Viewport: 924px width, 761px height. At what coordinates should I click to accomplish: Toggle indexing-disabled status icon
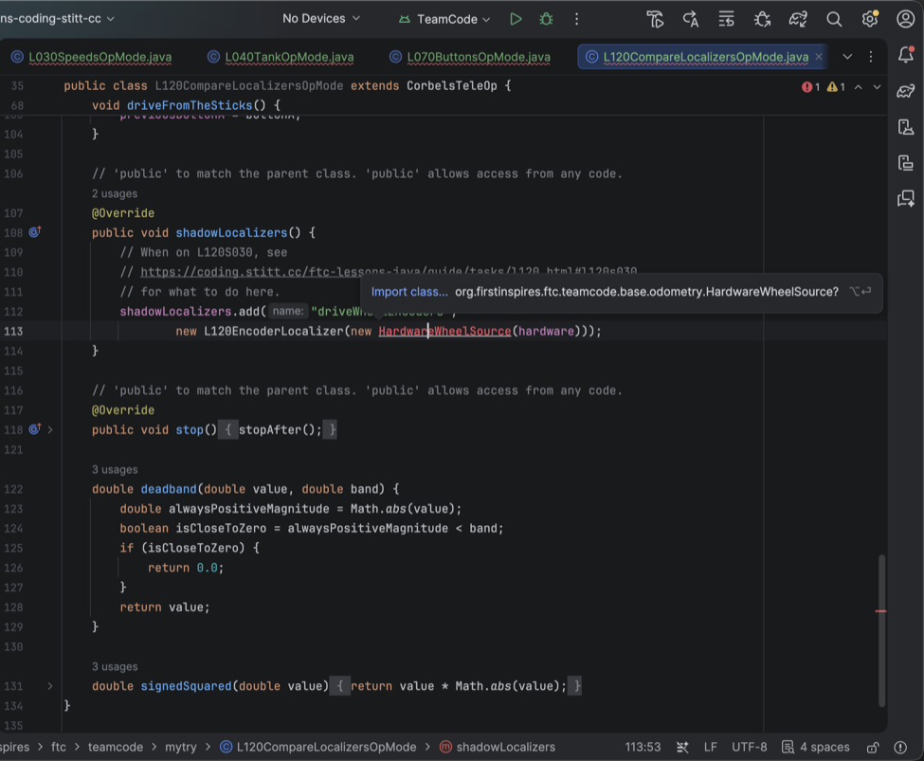[x=682, y=747]
